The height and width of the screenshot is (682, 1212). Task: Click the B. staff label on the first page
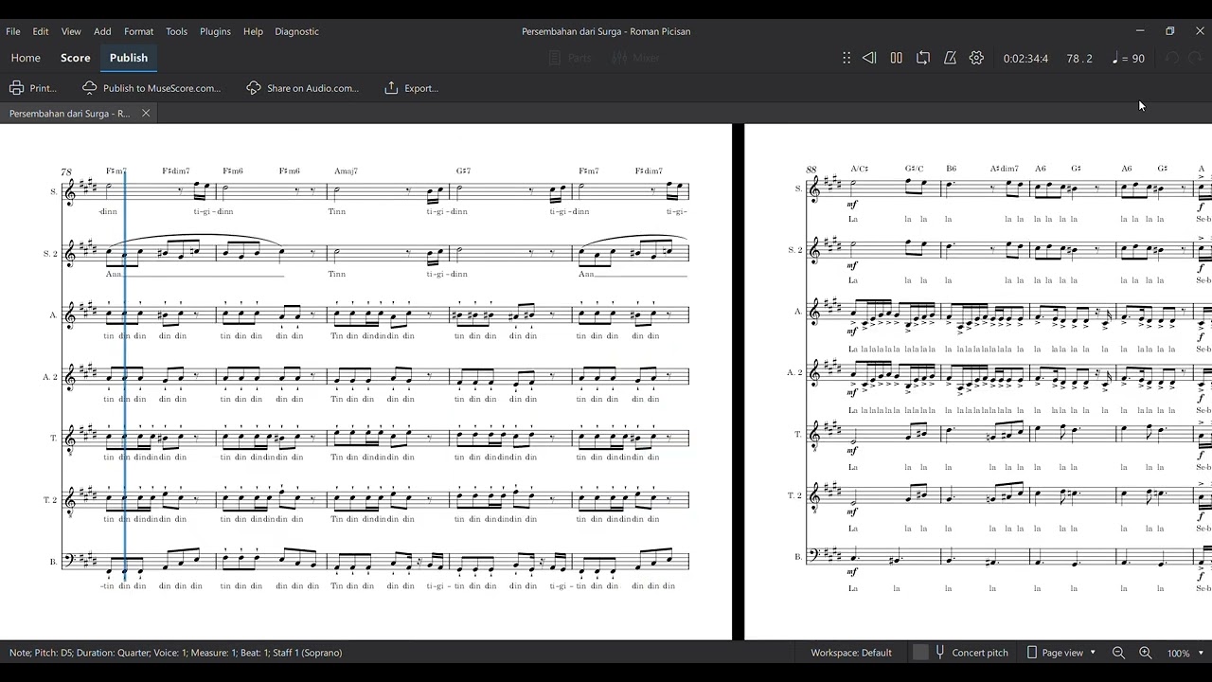coord(54,562)
